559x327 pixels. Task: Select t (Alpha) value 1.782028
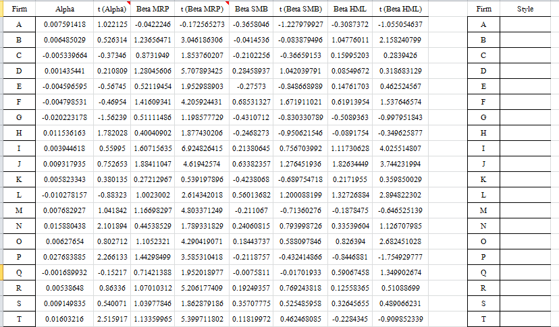[112, 133]
